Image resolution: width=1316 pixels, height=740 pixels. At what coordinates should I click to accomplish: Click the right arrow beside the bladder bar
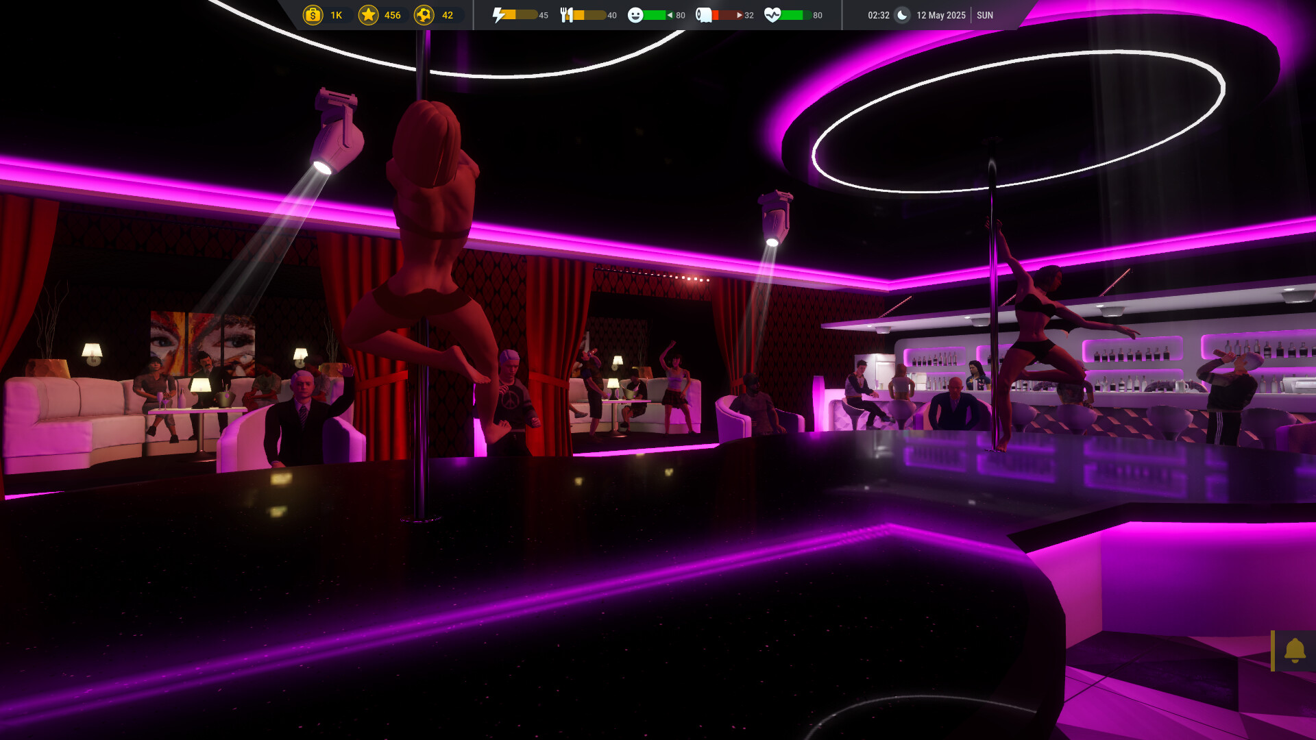740,14
